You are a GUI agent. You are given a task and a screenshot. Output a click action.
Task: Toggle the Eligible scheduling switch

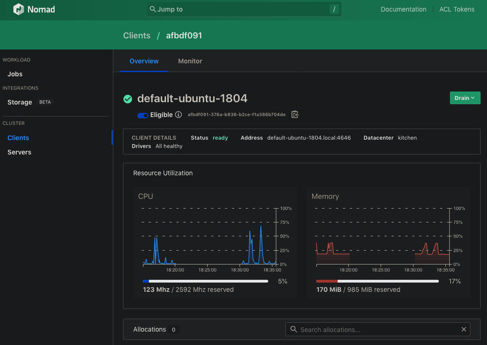point(143,115)
